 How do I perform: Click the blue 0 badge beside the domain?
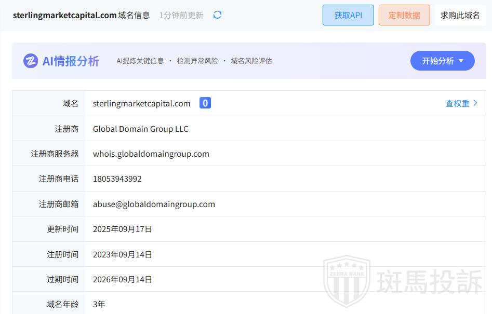(205, 103)
